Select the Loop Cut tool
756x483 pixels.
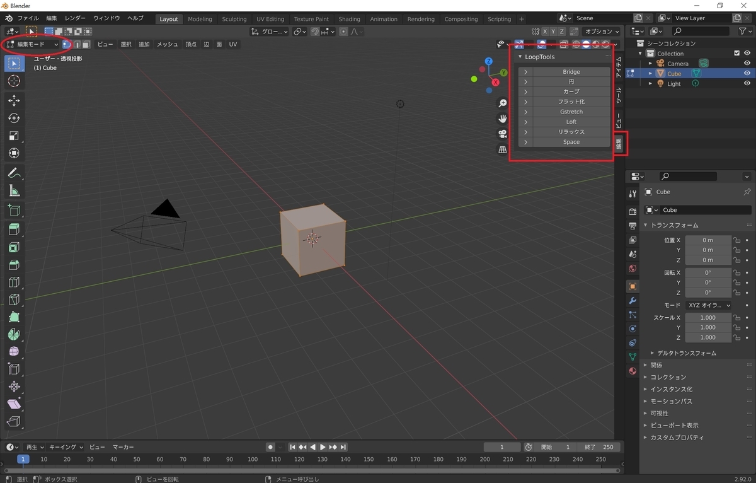(x=14, y=282)
